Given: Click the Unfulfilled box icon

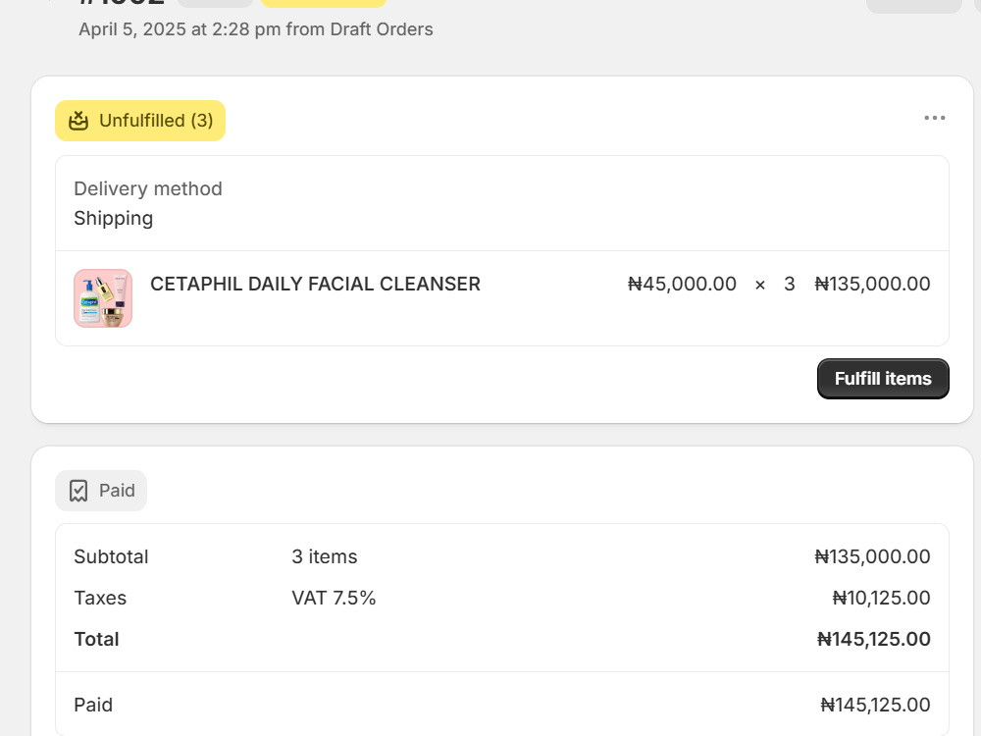Looking at the screenshot, I should point(78,120).
